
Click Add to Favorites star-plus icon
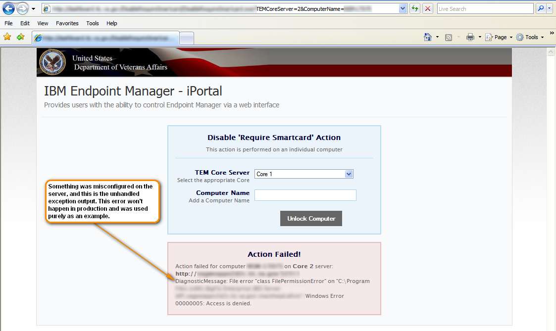point(21,37)
